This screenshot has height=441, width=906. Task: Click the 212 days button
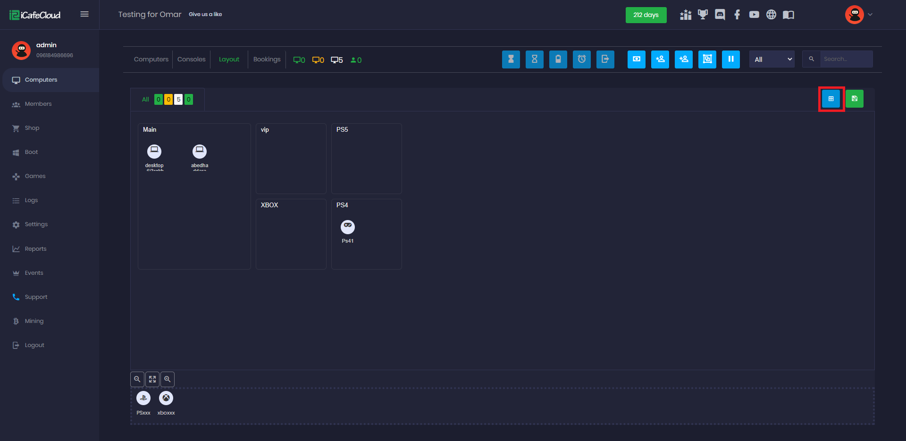pos(646,15)
